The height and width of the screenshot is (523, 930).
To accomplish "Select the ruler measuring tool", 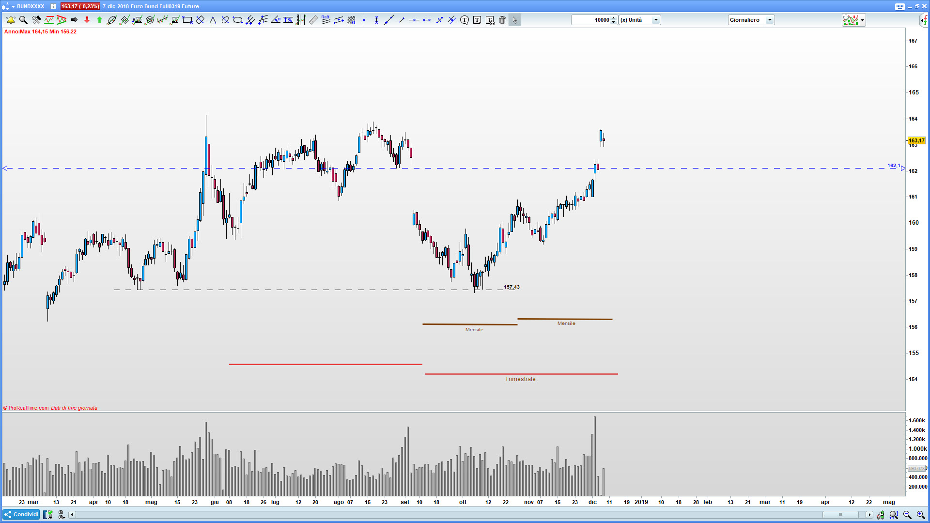I will pos(313,20).
